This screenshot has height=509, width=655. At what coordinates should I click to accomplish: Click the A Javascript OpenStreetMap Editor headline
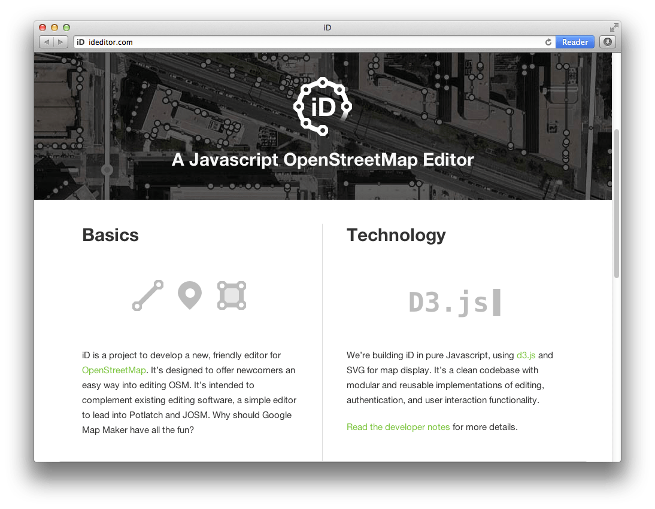tap(323, 160)
